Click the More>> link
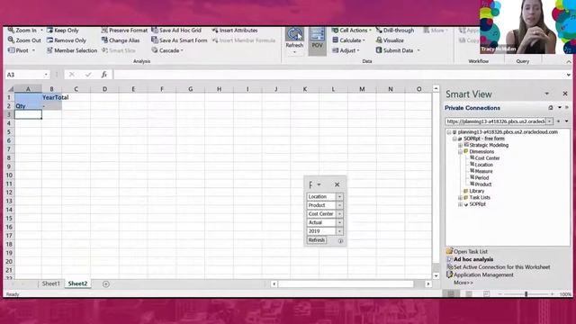576x324 pixels. (463, 283)
